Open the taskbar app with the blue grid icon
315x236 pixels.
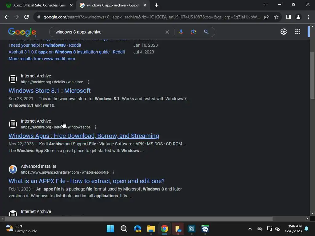[192, 229]
